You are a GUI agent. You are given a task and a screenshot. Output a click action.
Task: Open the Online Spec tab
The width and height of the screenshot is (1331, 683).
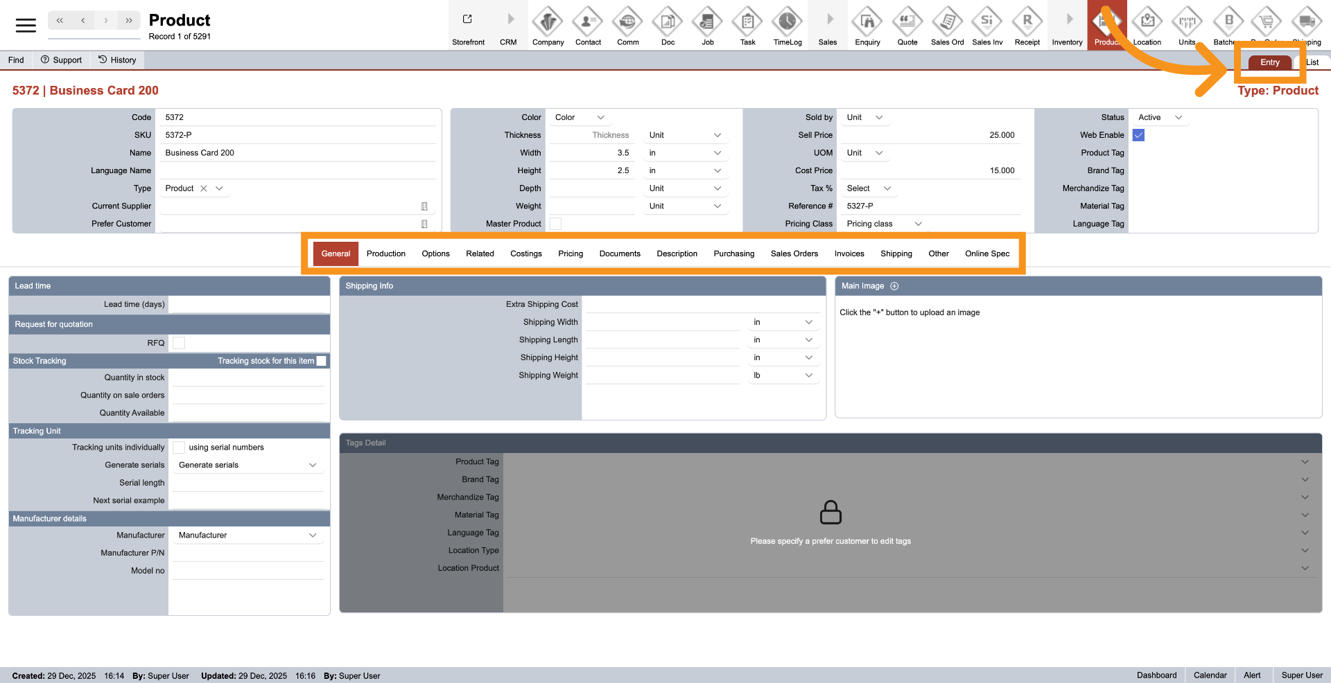[986, 254]
